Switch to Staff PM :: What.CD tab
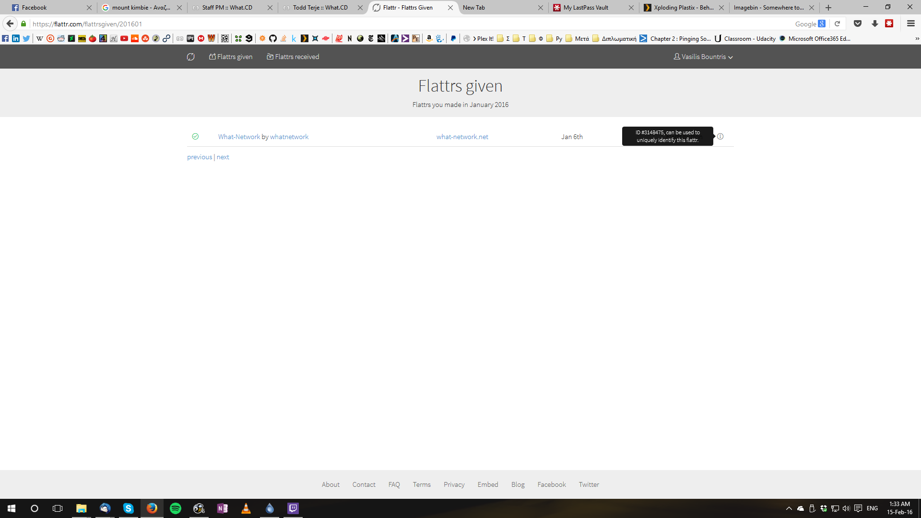921x518 pixels. [x=232, y=8]
